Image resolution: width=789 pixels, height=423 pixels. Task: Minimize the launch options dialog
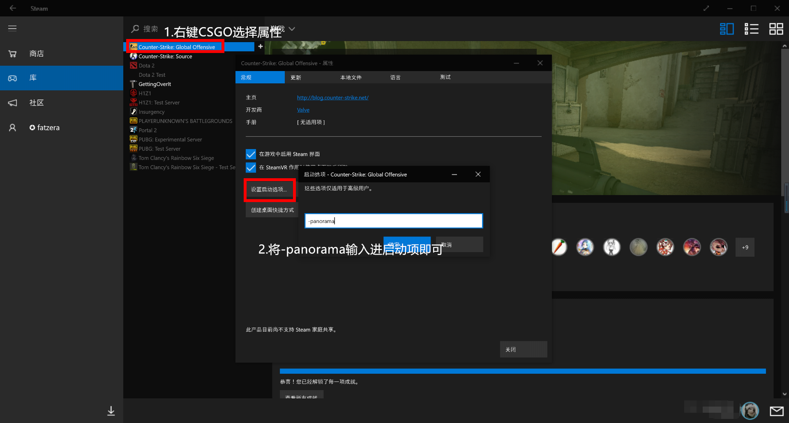(x=454, y=175)
